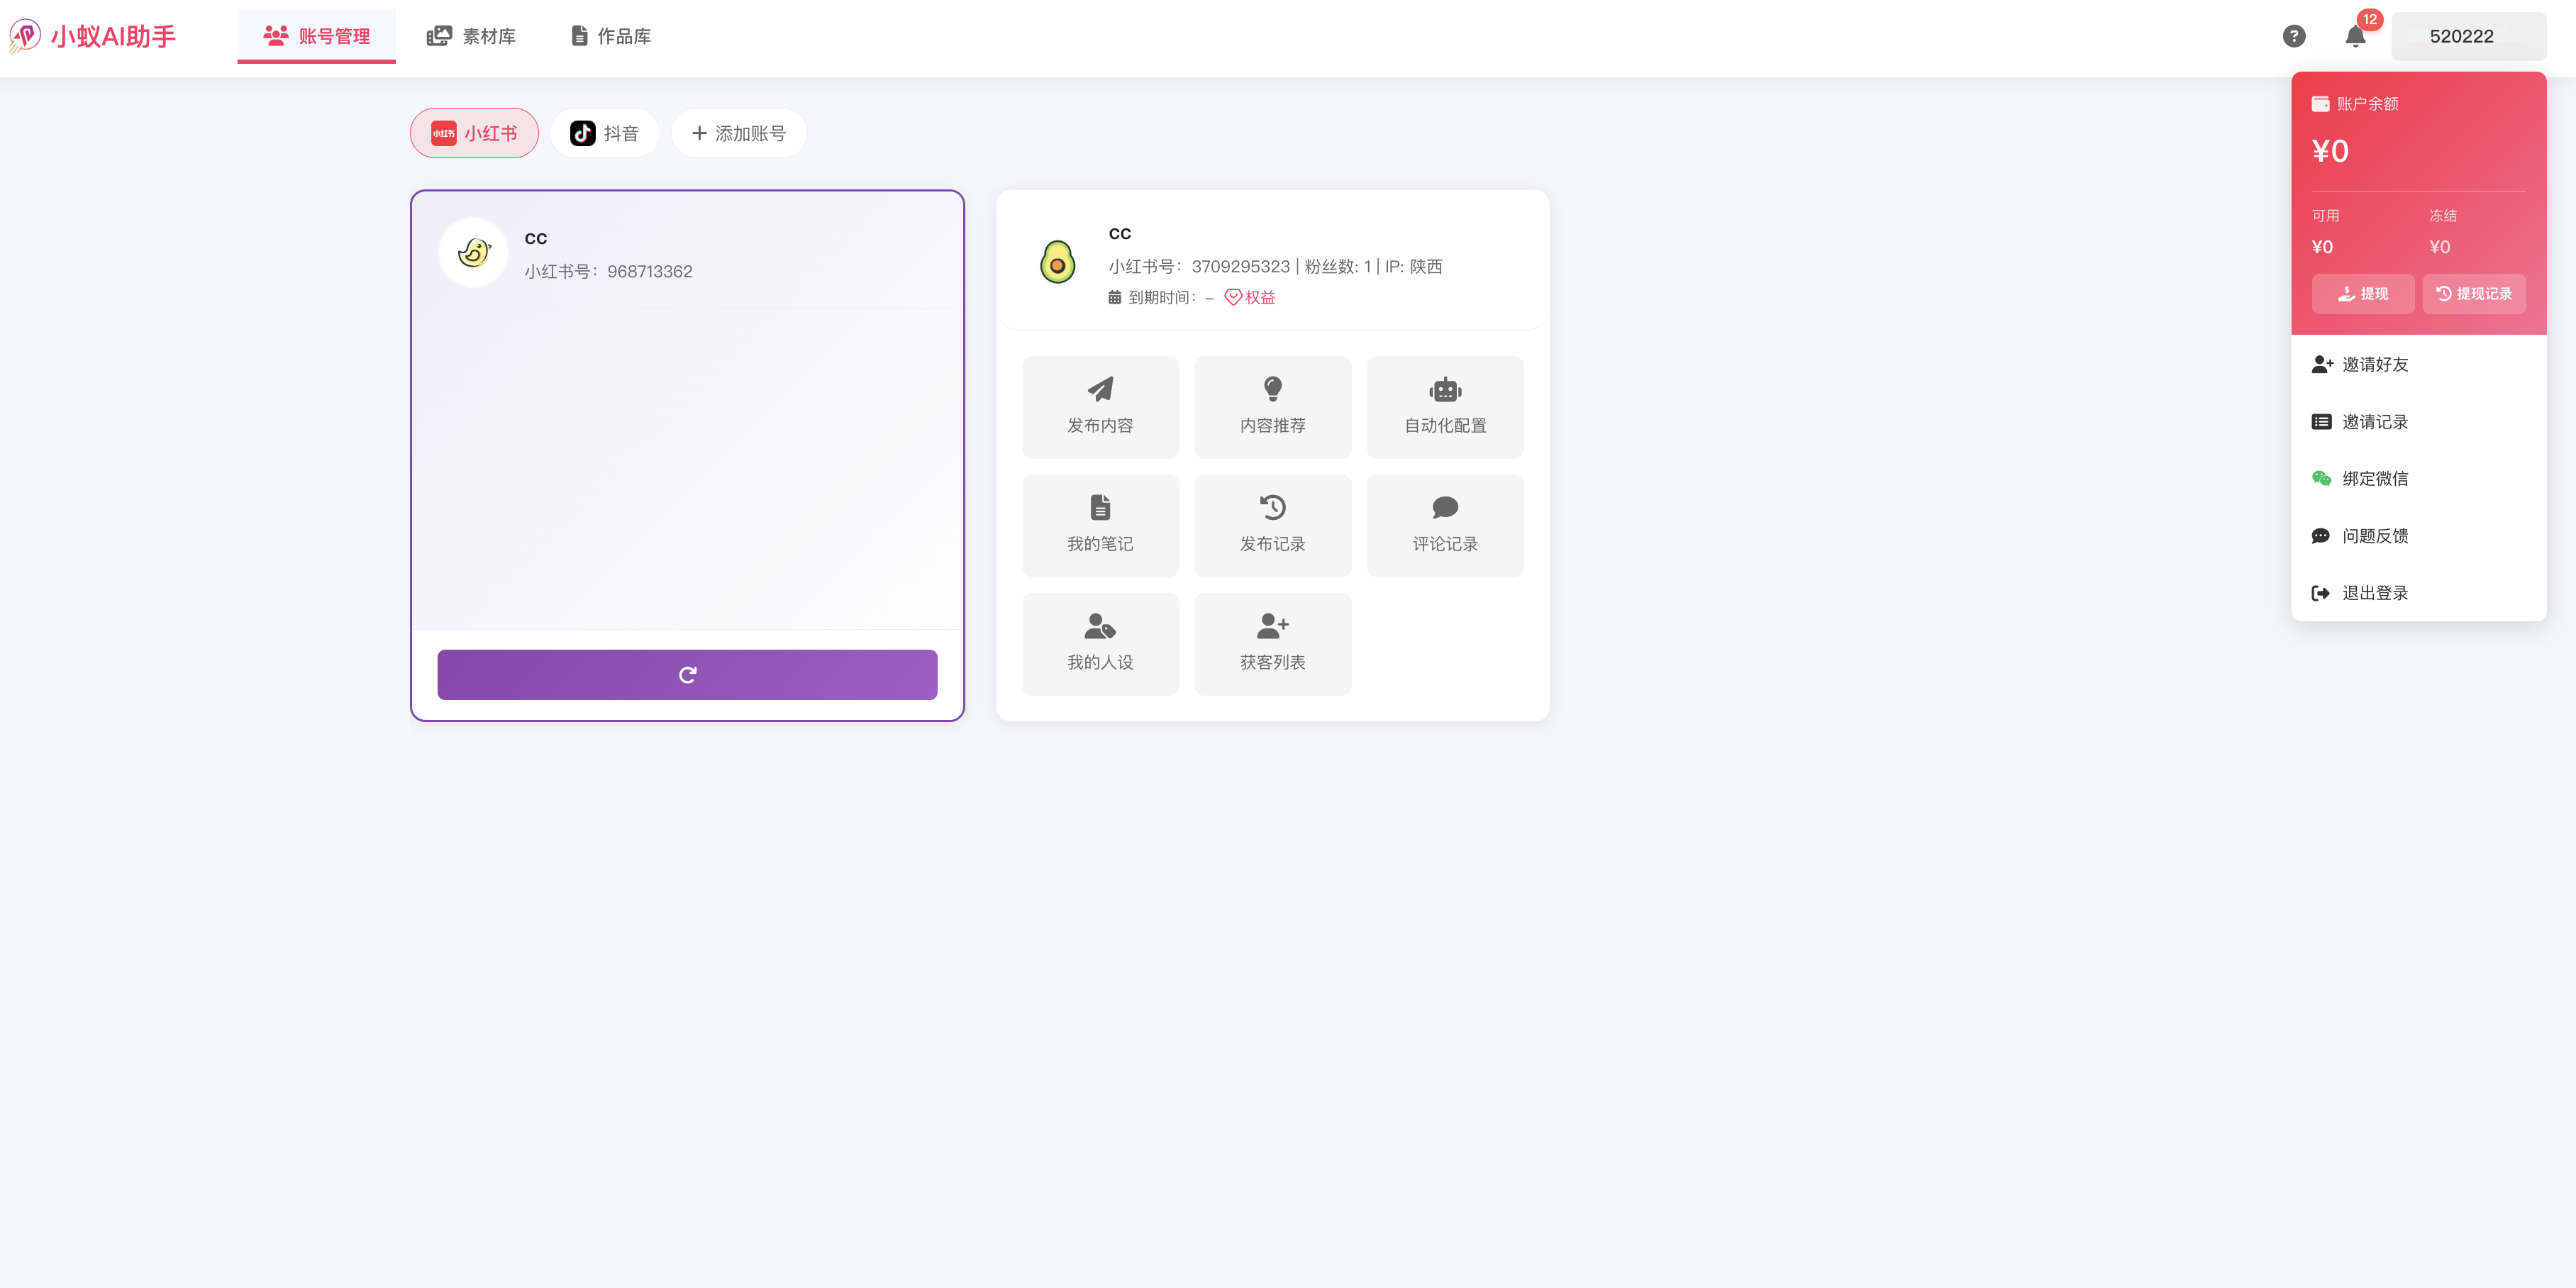
Task: Click the avocado avatar of account 3709295323
Action: tap(1057, 263)
